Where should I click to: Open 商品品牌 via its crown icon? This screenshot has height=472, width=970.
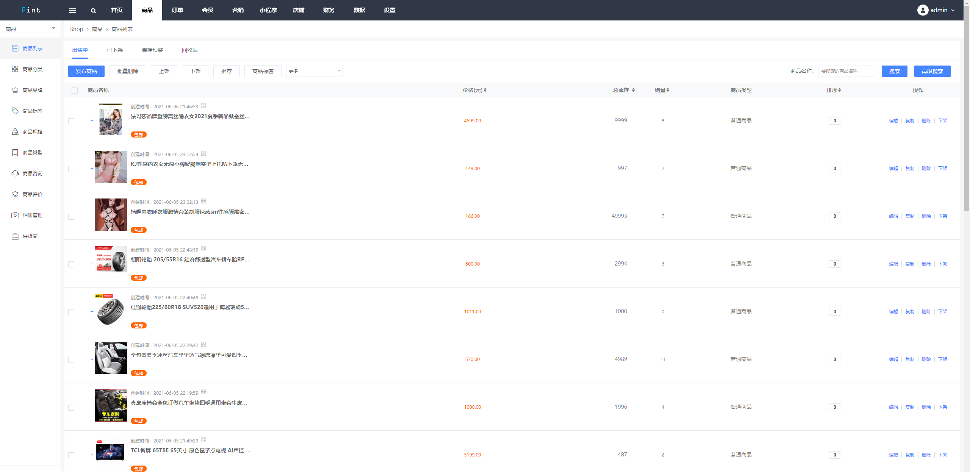(x=15, y=90)
